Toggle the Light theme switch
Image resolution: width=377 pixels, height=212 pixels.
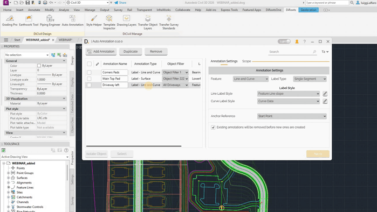point(284,41)
